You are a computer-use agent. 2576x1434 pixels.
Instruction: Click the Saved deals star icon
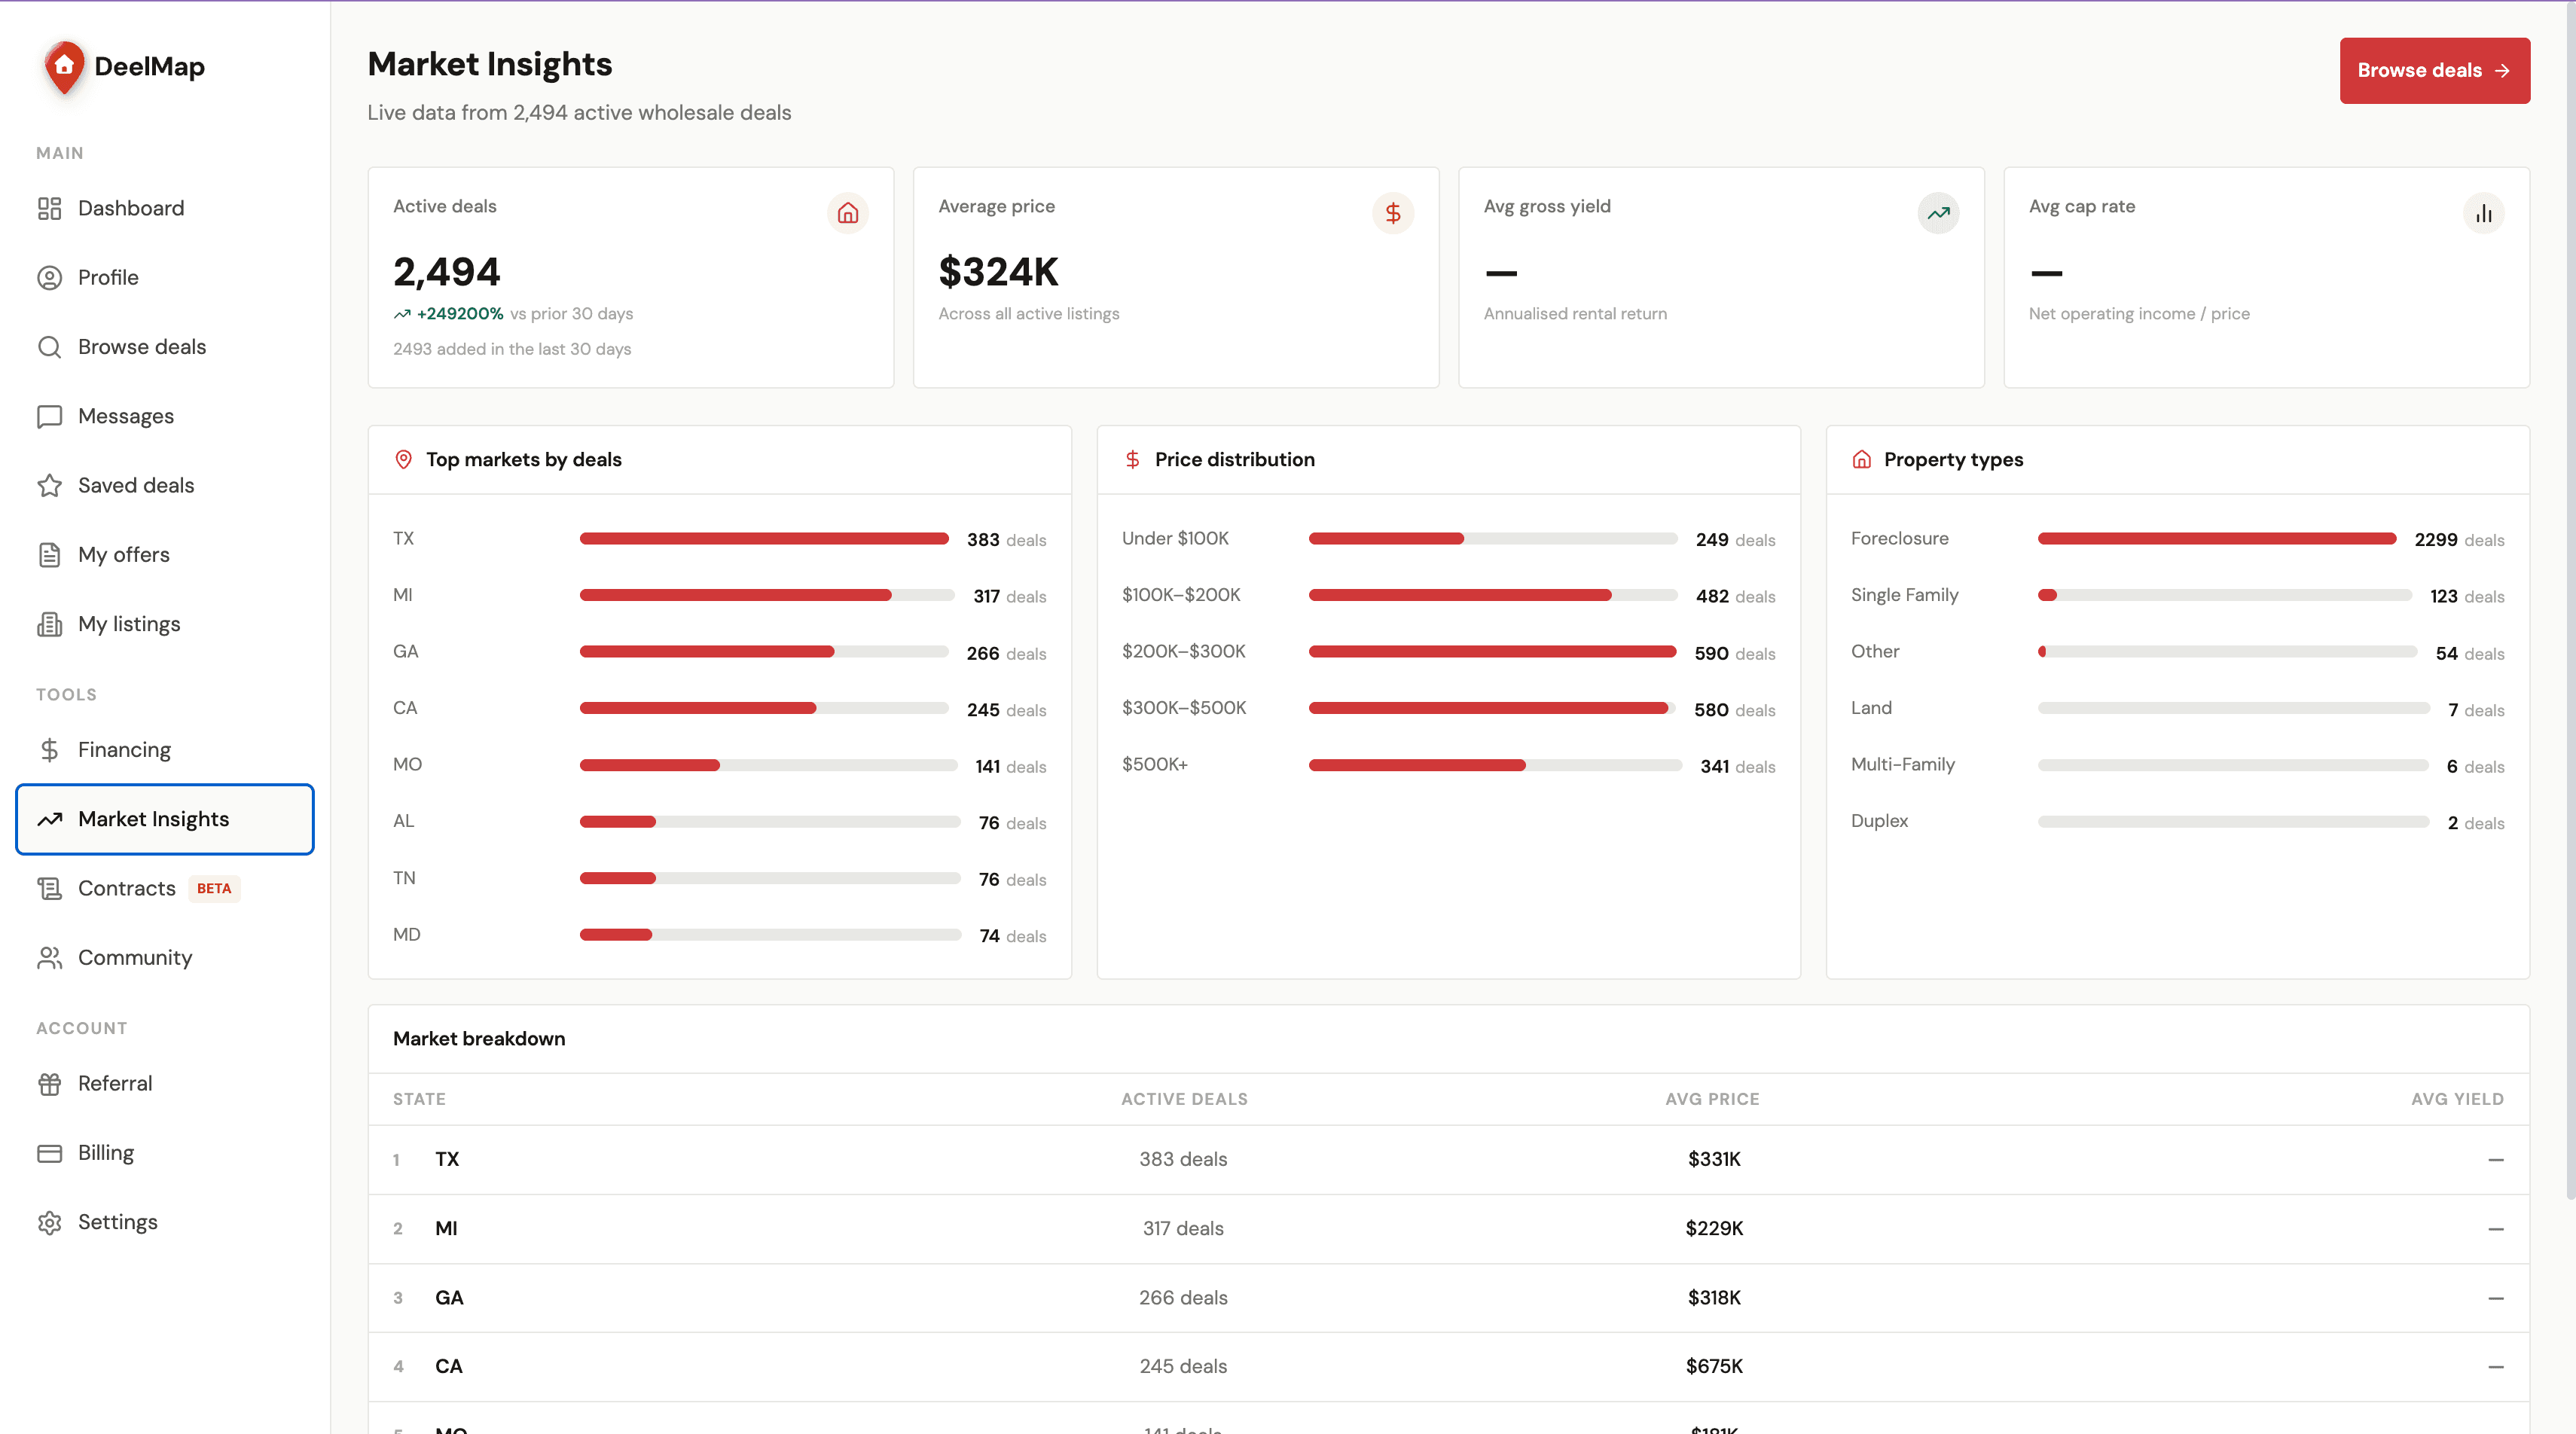point(49,485)
